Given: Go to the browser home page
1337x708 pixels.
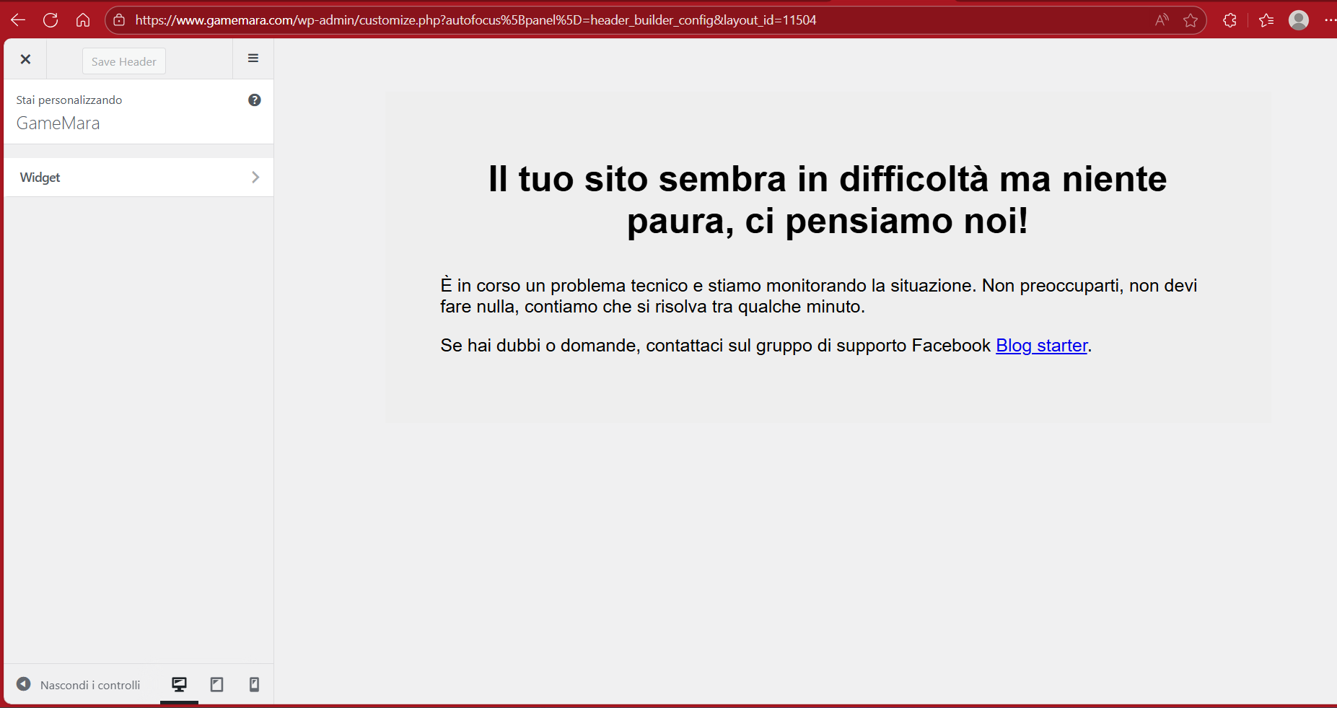Looking at the screenshot, I should [83, 20].
